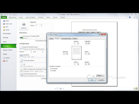This screenshot has height=104, width=139.
Task: Open the Última Configuração de Margens dropdown
Action: click(33, 70)
